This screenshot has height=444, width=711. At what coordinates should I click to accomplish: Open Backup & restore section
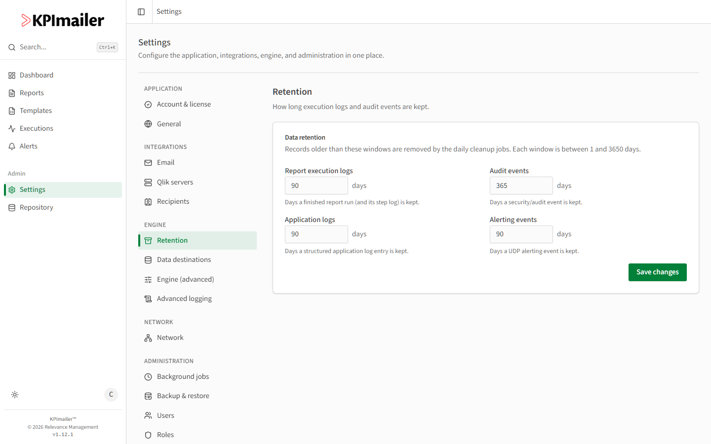tap(197, 396)
